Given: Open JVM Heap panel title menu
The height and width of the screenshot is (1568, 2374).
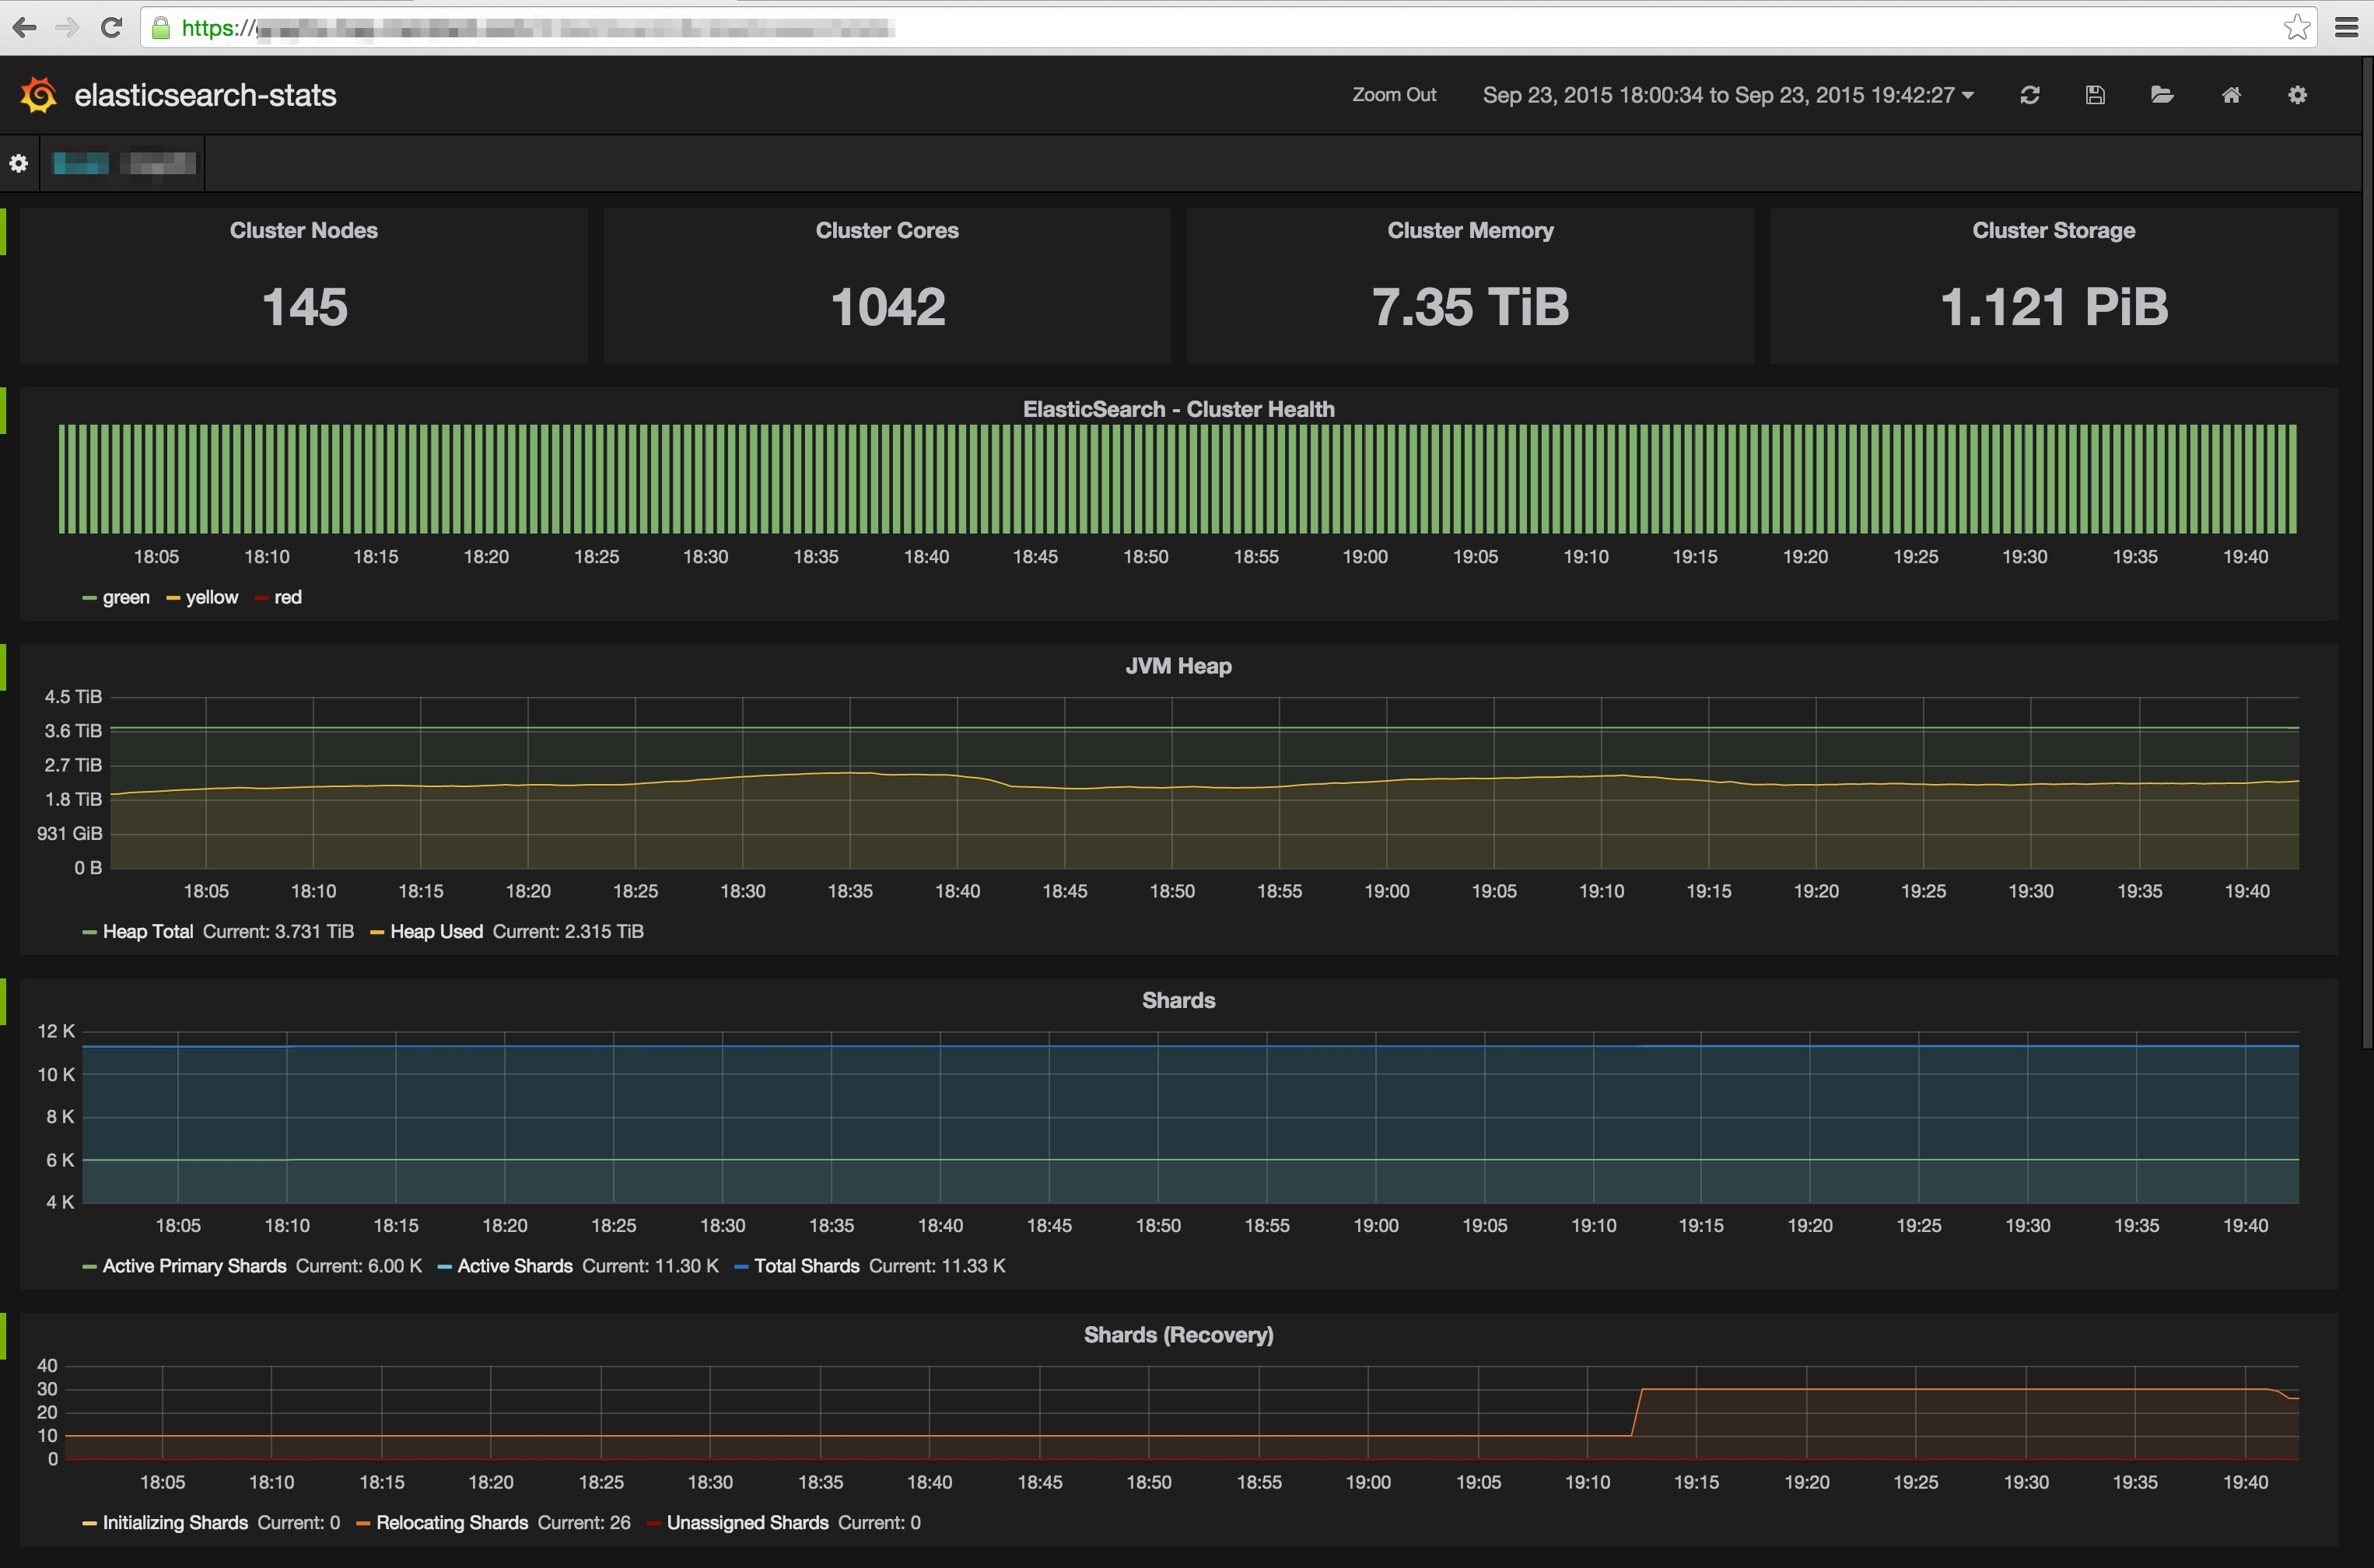Looking at the screenshot, I should click(x=1178, y=666).
